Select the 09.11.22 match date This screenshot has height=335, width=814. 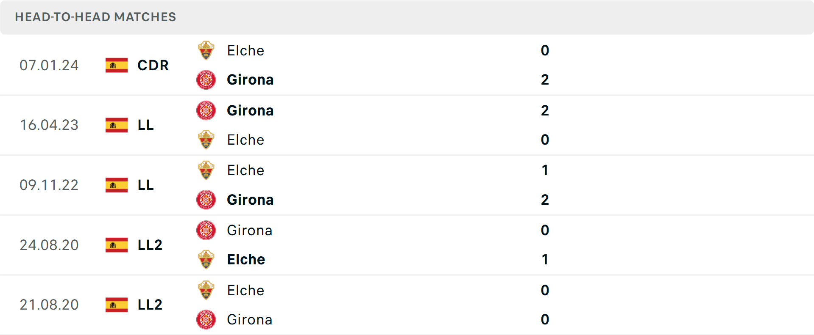tap(49, 185)
